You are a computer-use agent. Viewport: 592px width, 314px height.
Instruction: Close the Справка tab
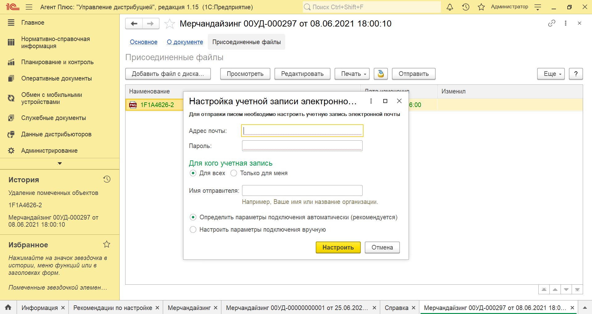coord(413,308)
